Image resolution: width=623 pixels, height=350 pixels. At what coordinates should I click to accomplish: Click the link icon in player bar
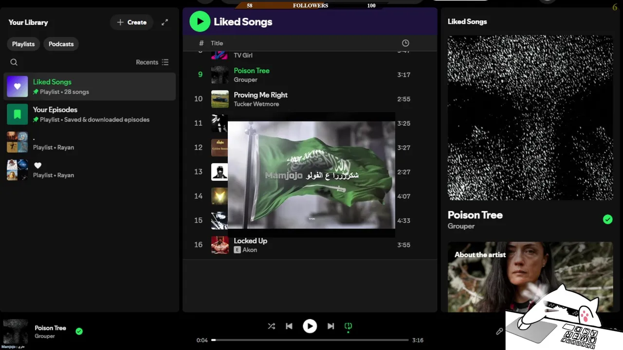(x=499, y=331)
